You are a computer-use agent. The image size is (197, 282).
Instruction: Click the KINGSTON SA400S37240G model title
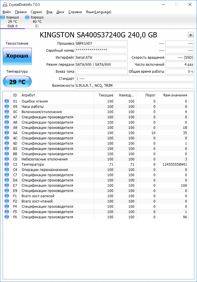pos(98,35)
